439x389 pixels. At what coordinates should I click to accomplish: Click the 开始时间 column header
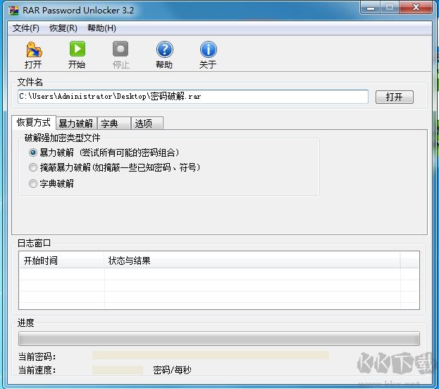pyautogui.click(x=61, y=261)
